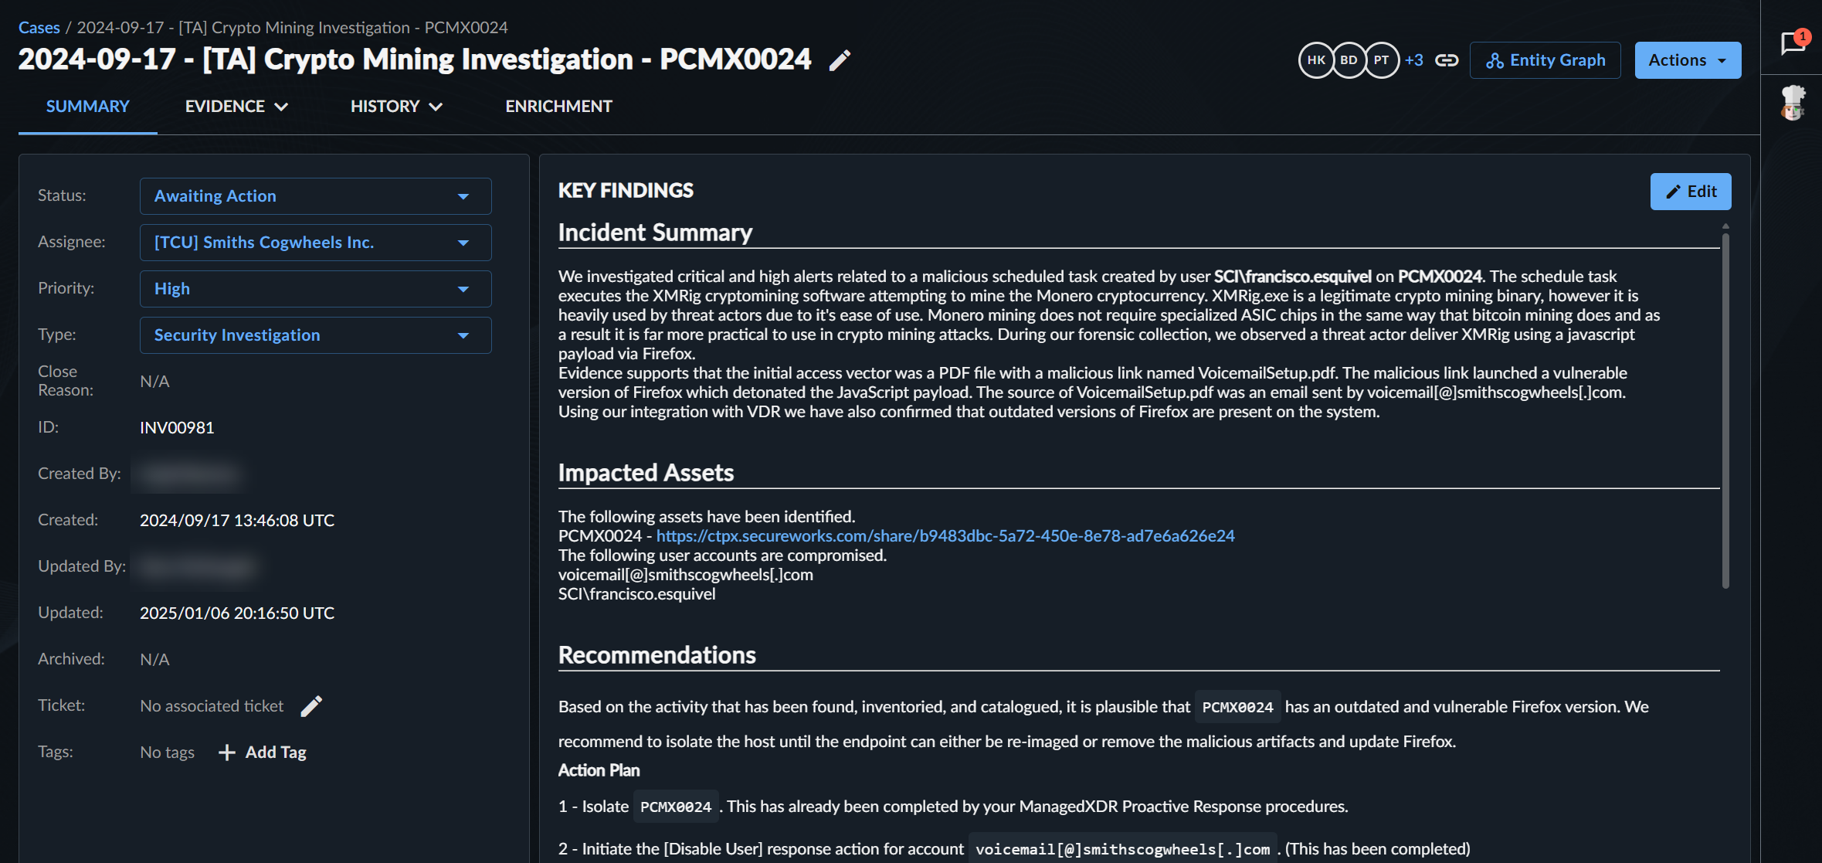Click the pencil icon beside the case title

tap(840, 60)
